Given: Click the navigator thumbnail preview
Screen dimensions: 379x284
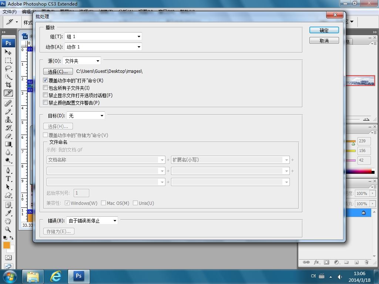Looking at the screenshot, I should pyautogui.click(x=360, y=81).
